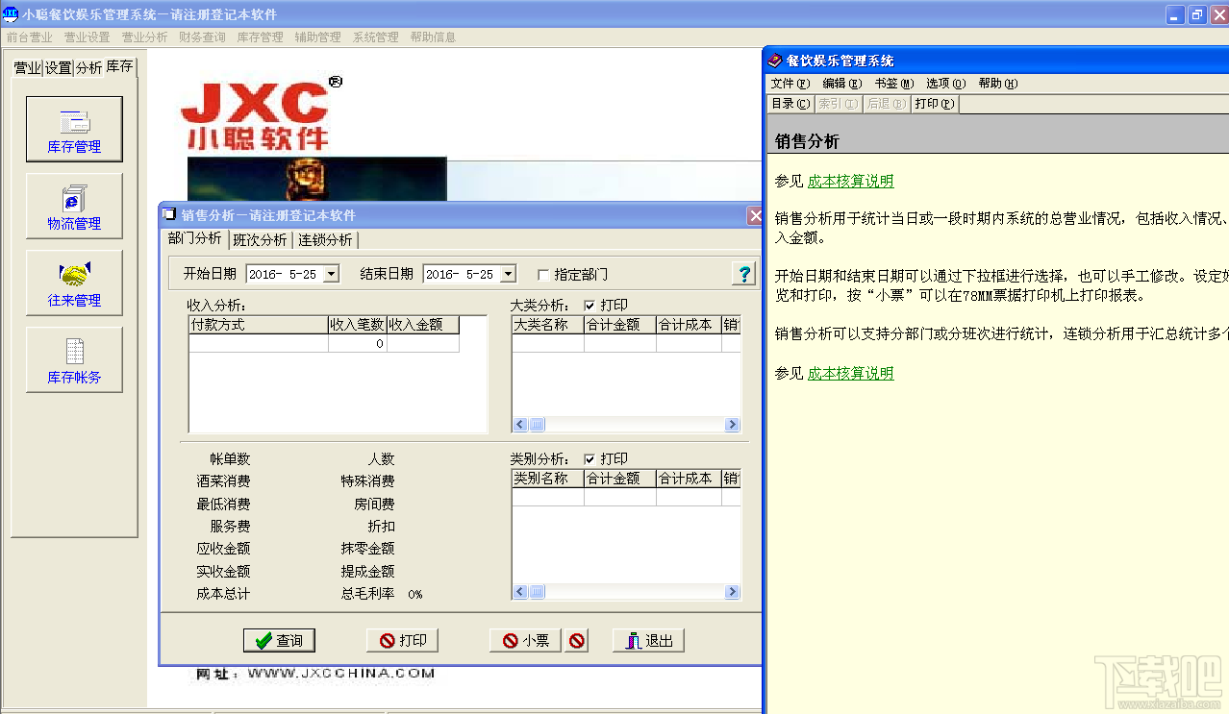
Task: Open 库存管理 from the left sidebar
Action: pos(74,128)
